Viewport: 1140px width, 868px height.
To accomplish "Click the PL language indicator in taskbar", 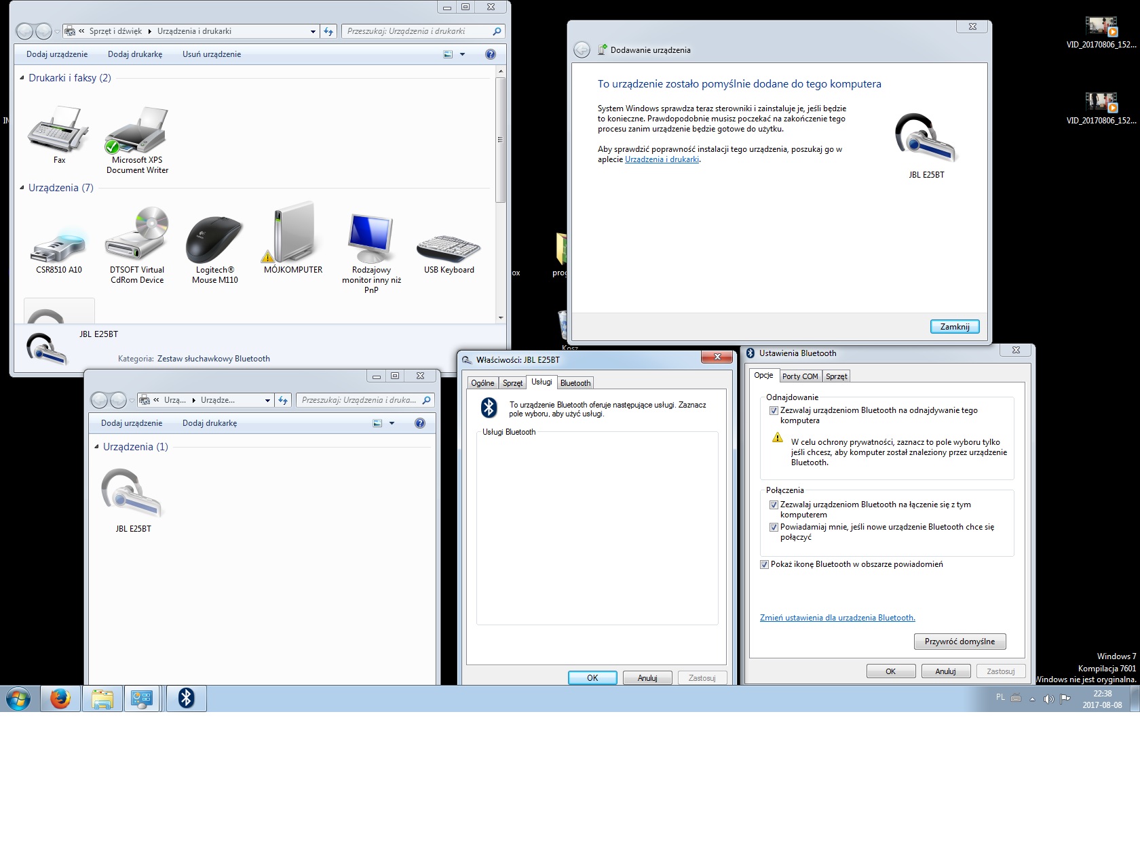I will tap(1000, 697).
